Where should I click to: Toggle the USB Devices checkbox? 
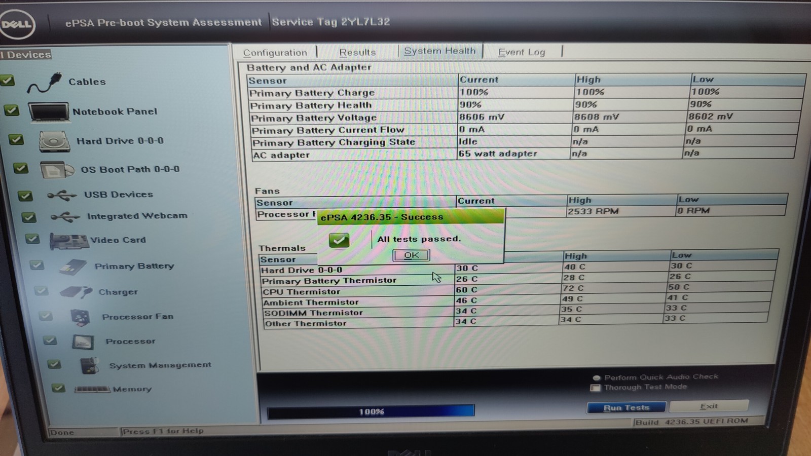click(25, 196)
